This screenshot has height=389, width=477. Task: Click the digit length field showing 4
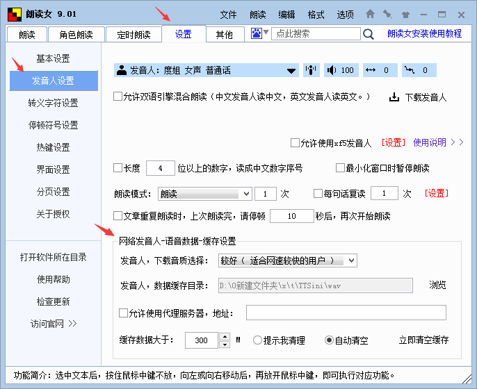pyautogui.click(x=161, y=168)
